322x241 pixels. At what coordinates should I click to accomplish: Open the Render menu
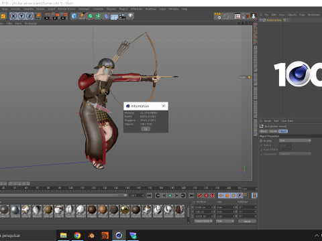click(x=40, y=9)
